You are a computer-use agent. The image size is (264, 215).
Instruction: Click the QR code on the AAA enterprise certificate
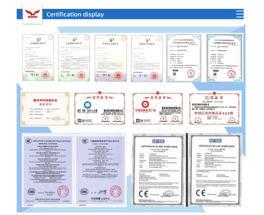[79, 121]
